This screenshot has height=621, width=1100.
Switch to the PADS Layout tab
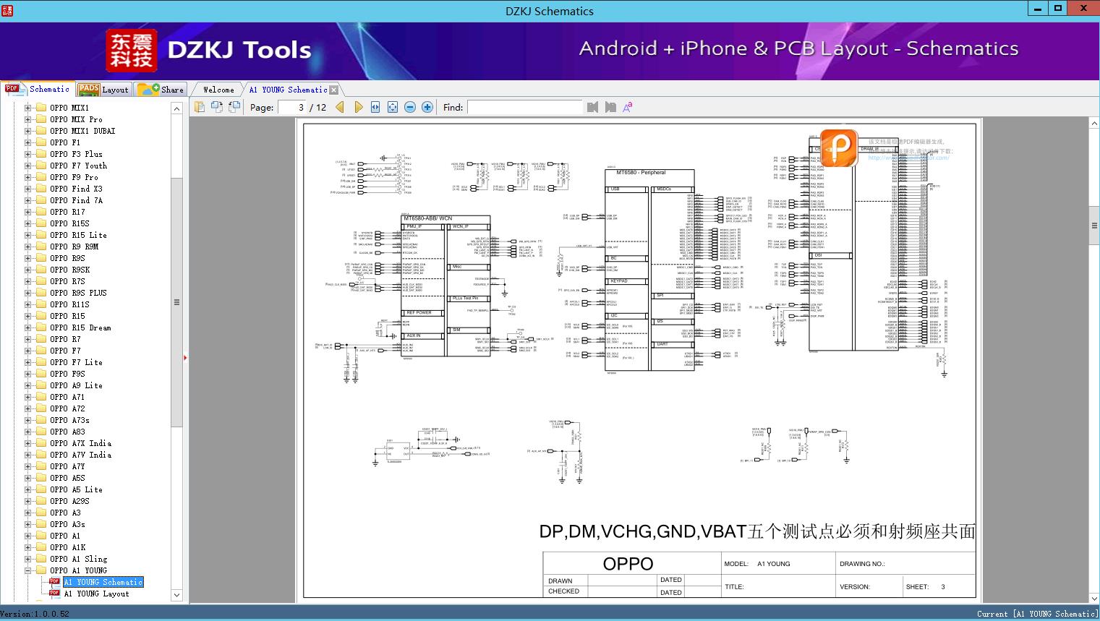coord(103,90)
